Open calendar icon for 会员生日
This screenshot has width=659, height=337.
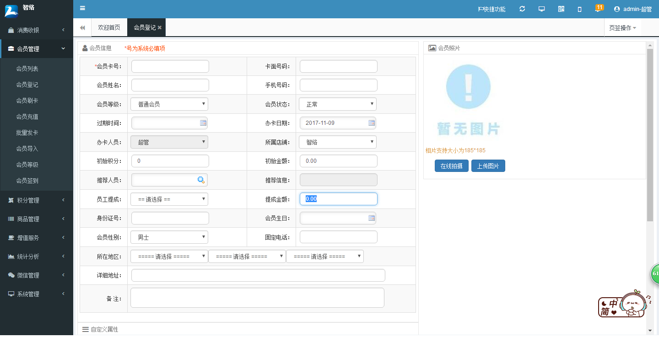tap(372, 218)
